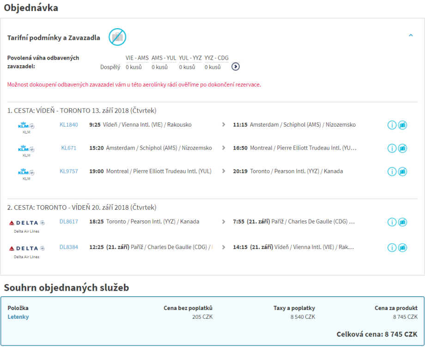
Task: Click baggage icon for flight DL8617
Action: 402,222
